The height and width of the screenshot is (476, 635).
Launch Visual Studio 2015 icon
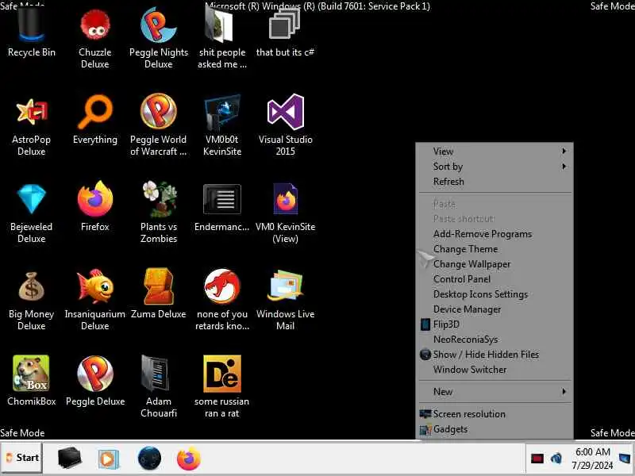[x=285, y=125]
